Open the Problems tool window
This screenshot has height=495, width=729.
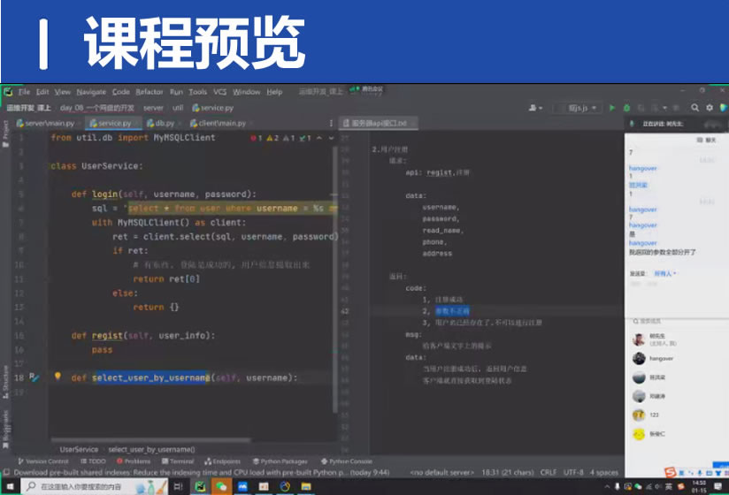pyautogui.click(x=134, y=461)
